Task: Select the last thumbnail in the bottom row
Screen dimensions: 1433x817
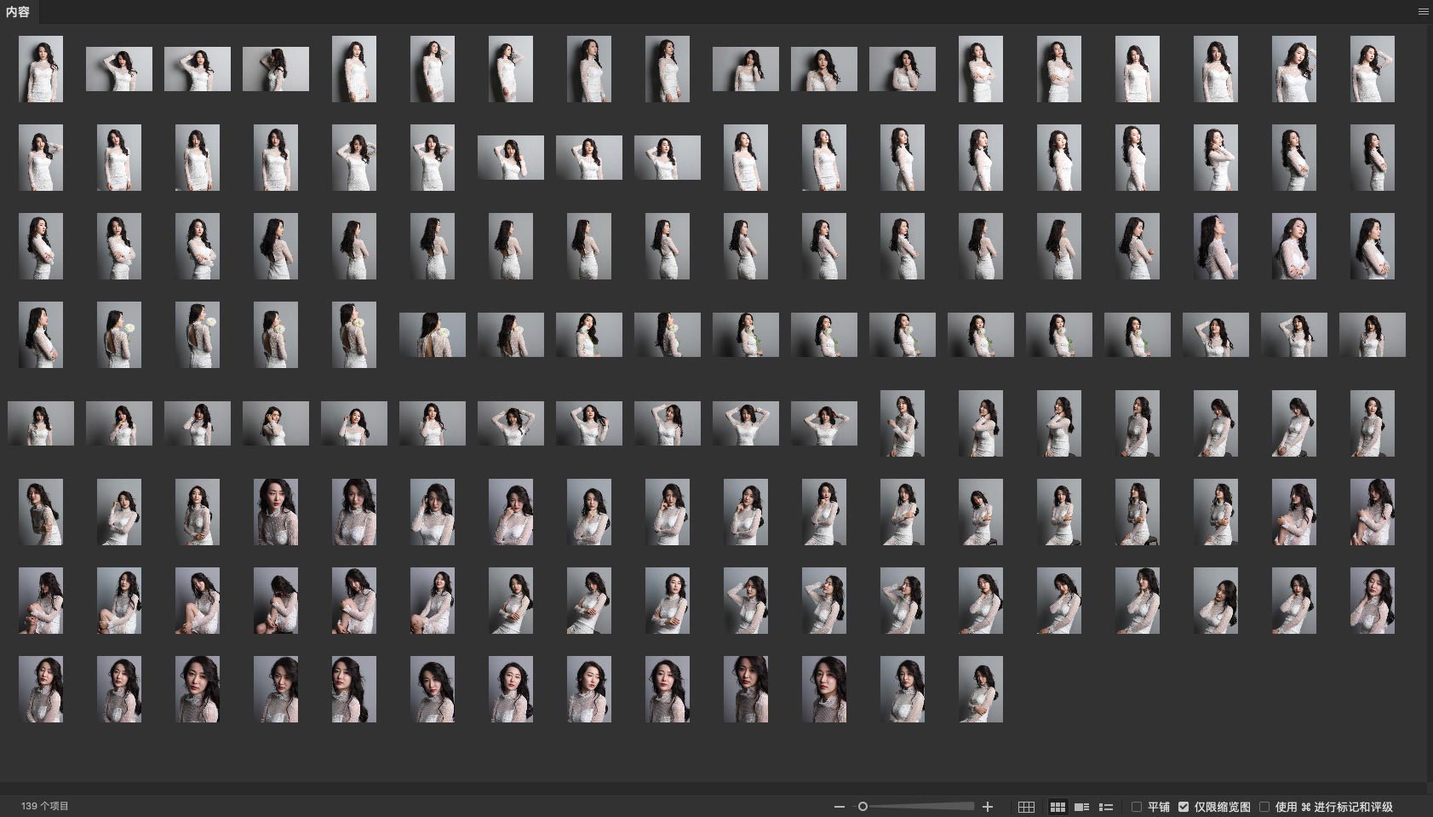Action: coord(980,689)
